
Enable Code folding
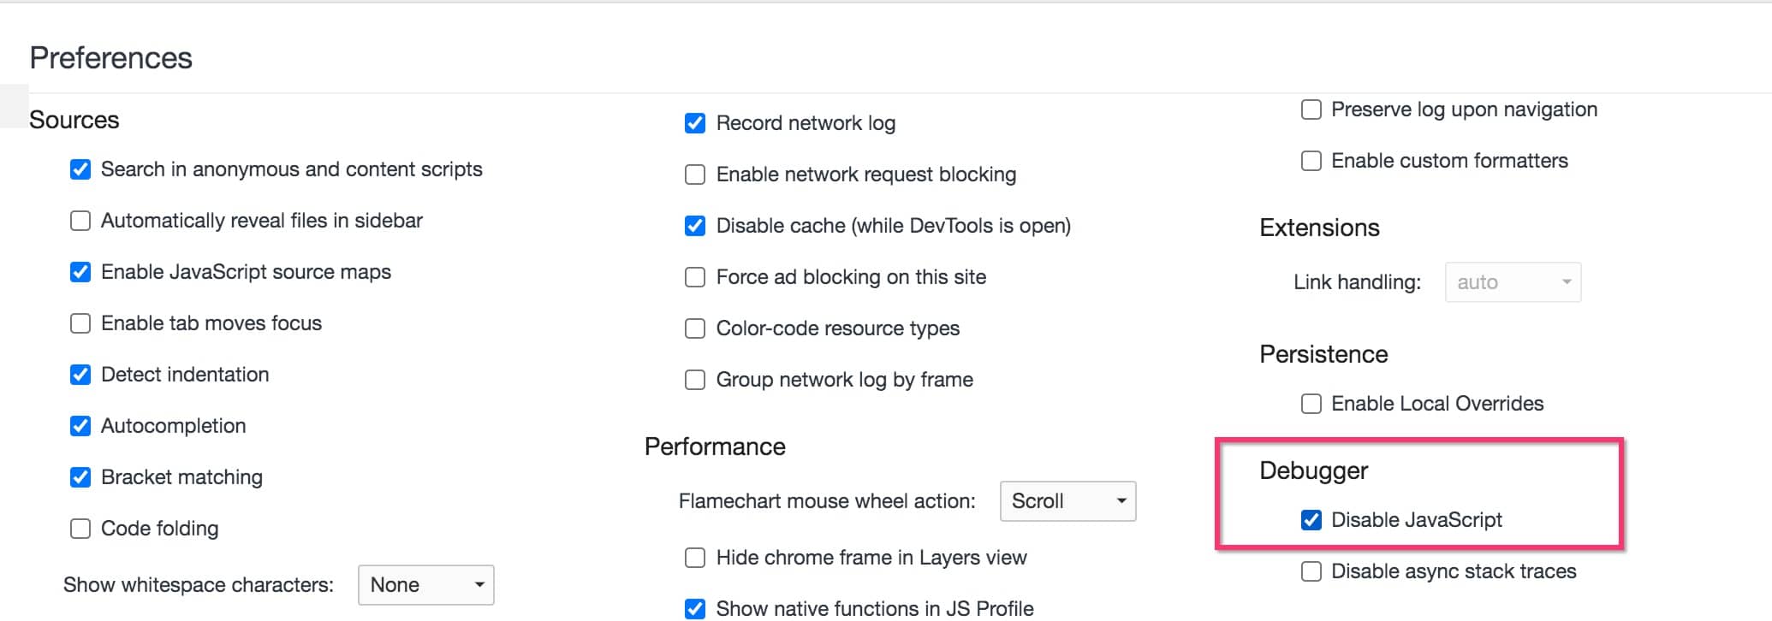pyautogui.click(x=80, y=529)
